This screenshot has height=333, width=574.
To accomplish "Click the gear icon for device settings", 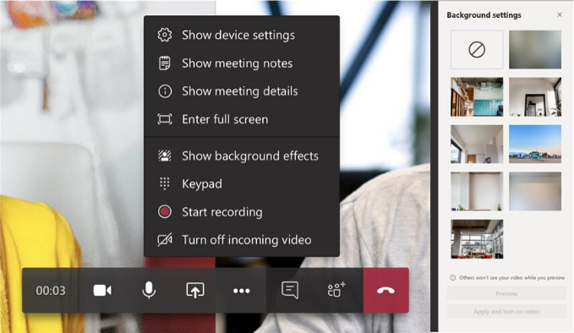I will pyautogui.click(x=165, y=35).
